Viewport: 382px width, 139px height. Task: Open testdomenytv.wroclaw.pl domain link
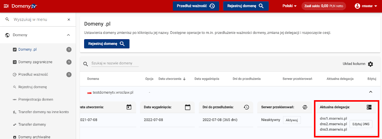click(x=113, y=93)
